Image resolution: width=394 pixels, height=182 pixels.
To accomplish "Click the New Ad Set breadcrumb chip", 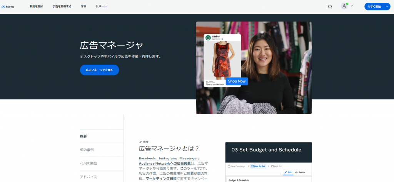I will pos(258,166).
